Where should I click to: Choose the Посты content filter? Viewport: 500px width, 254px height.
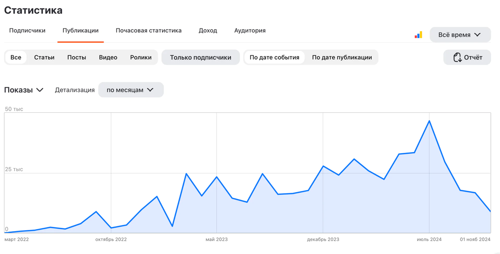point(76,57)
